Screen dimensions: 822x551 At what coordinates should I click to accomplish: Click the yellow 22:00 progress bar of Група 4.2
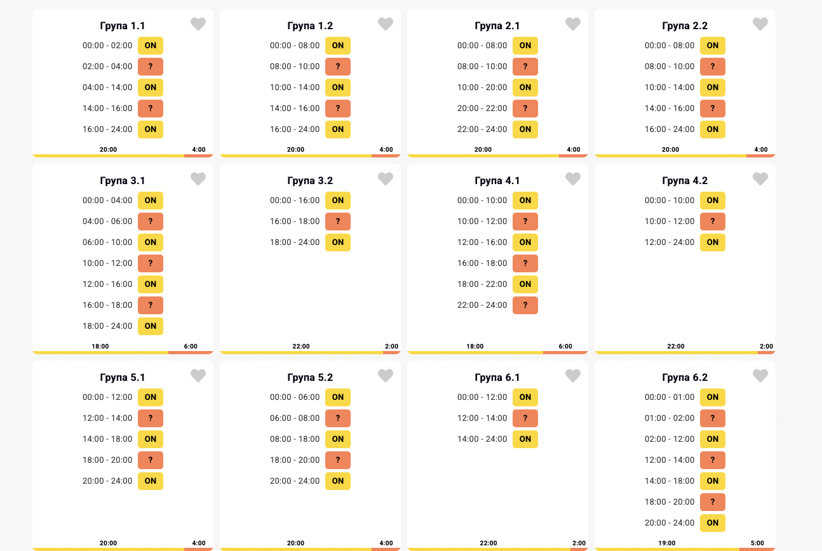pos(676,352)
